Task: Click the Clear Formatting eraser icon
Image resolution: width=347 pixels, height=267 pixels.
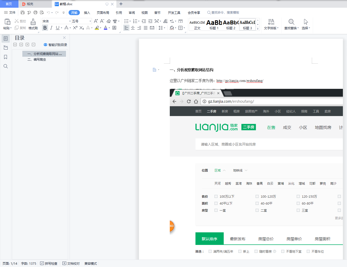Action: click(x=109, y=21)
